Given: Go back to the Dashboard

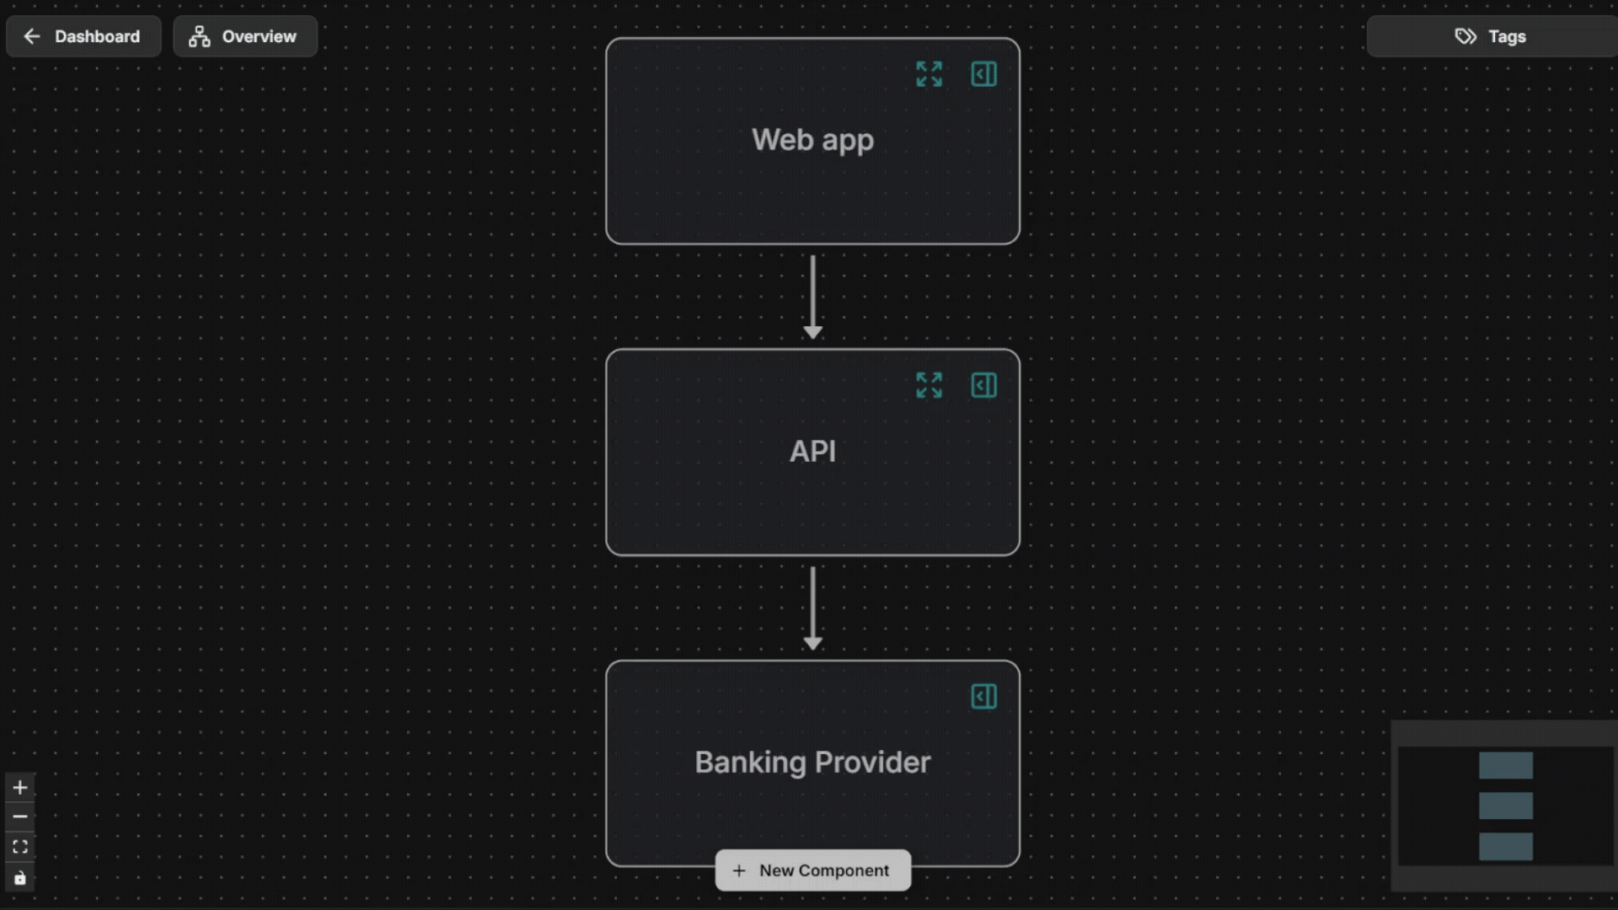Looking at the screenshot, I should [x=83, y=36].
